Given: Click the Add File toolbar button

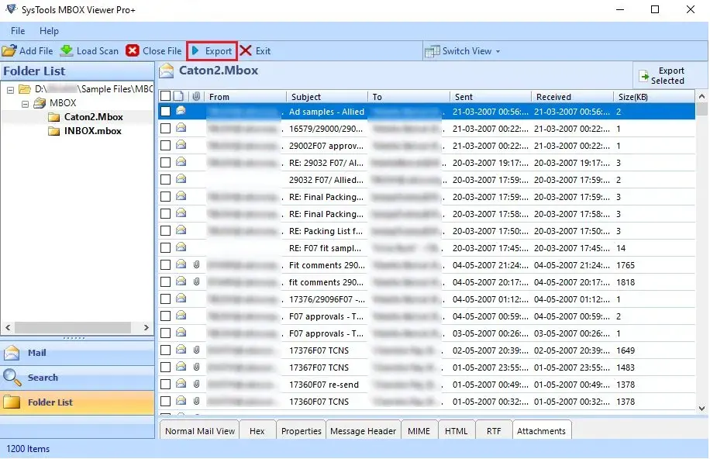Looking at the screenshot, I should tap(28, 50).
